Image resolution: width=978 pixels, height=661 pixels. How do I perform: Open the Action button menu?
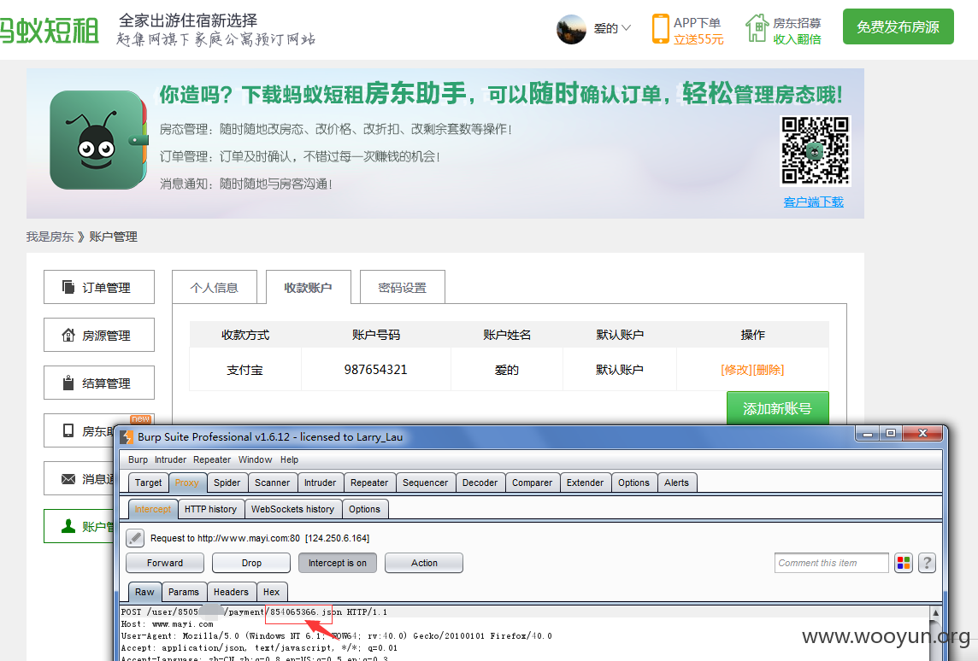click(424, 563)
